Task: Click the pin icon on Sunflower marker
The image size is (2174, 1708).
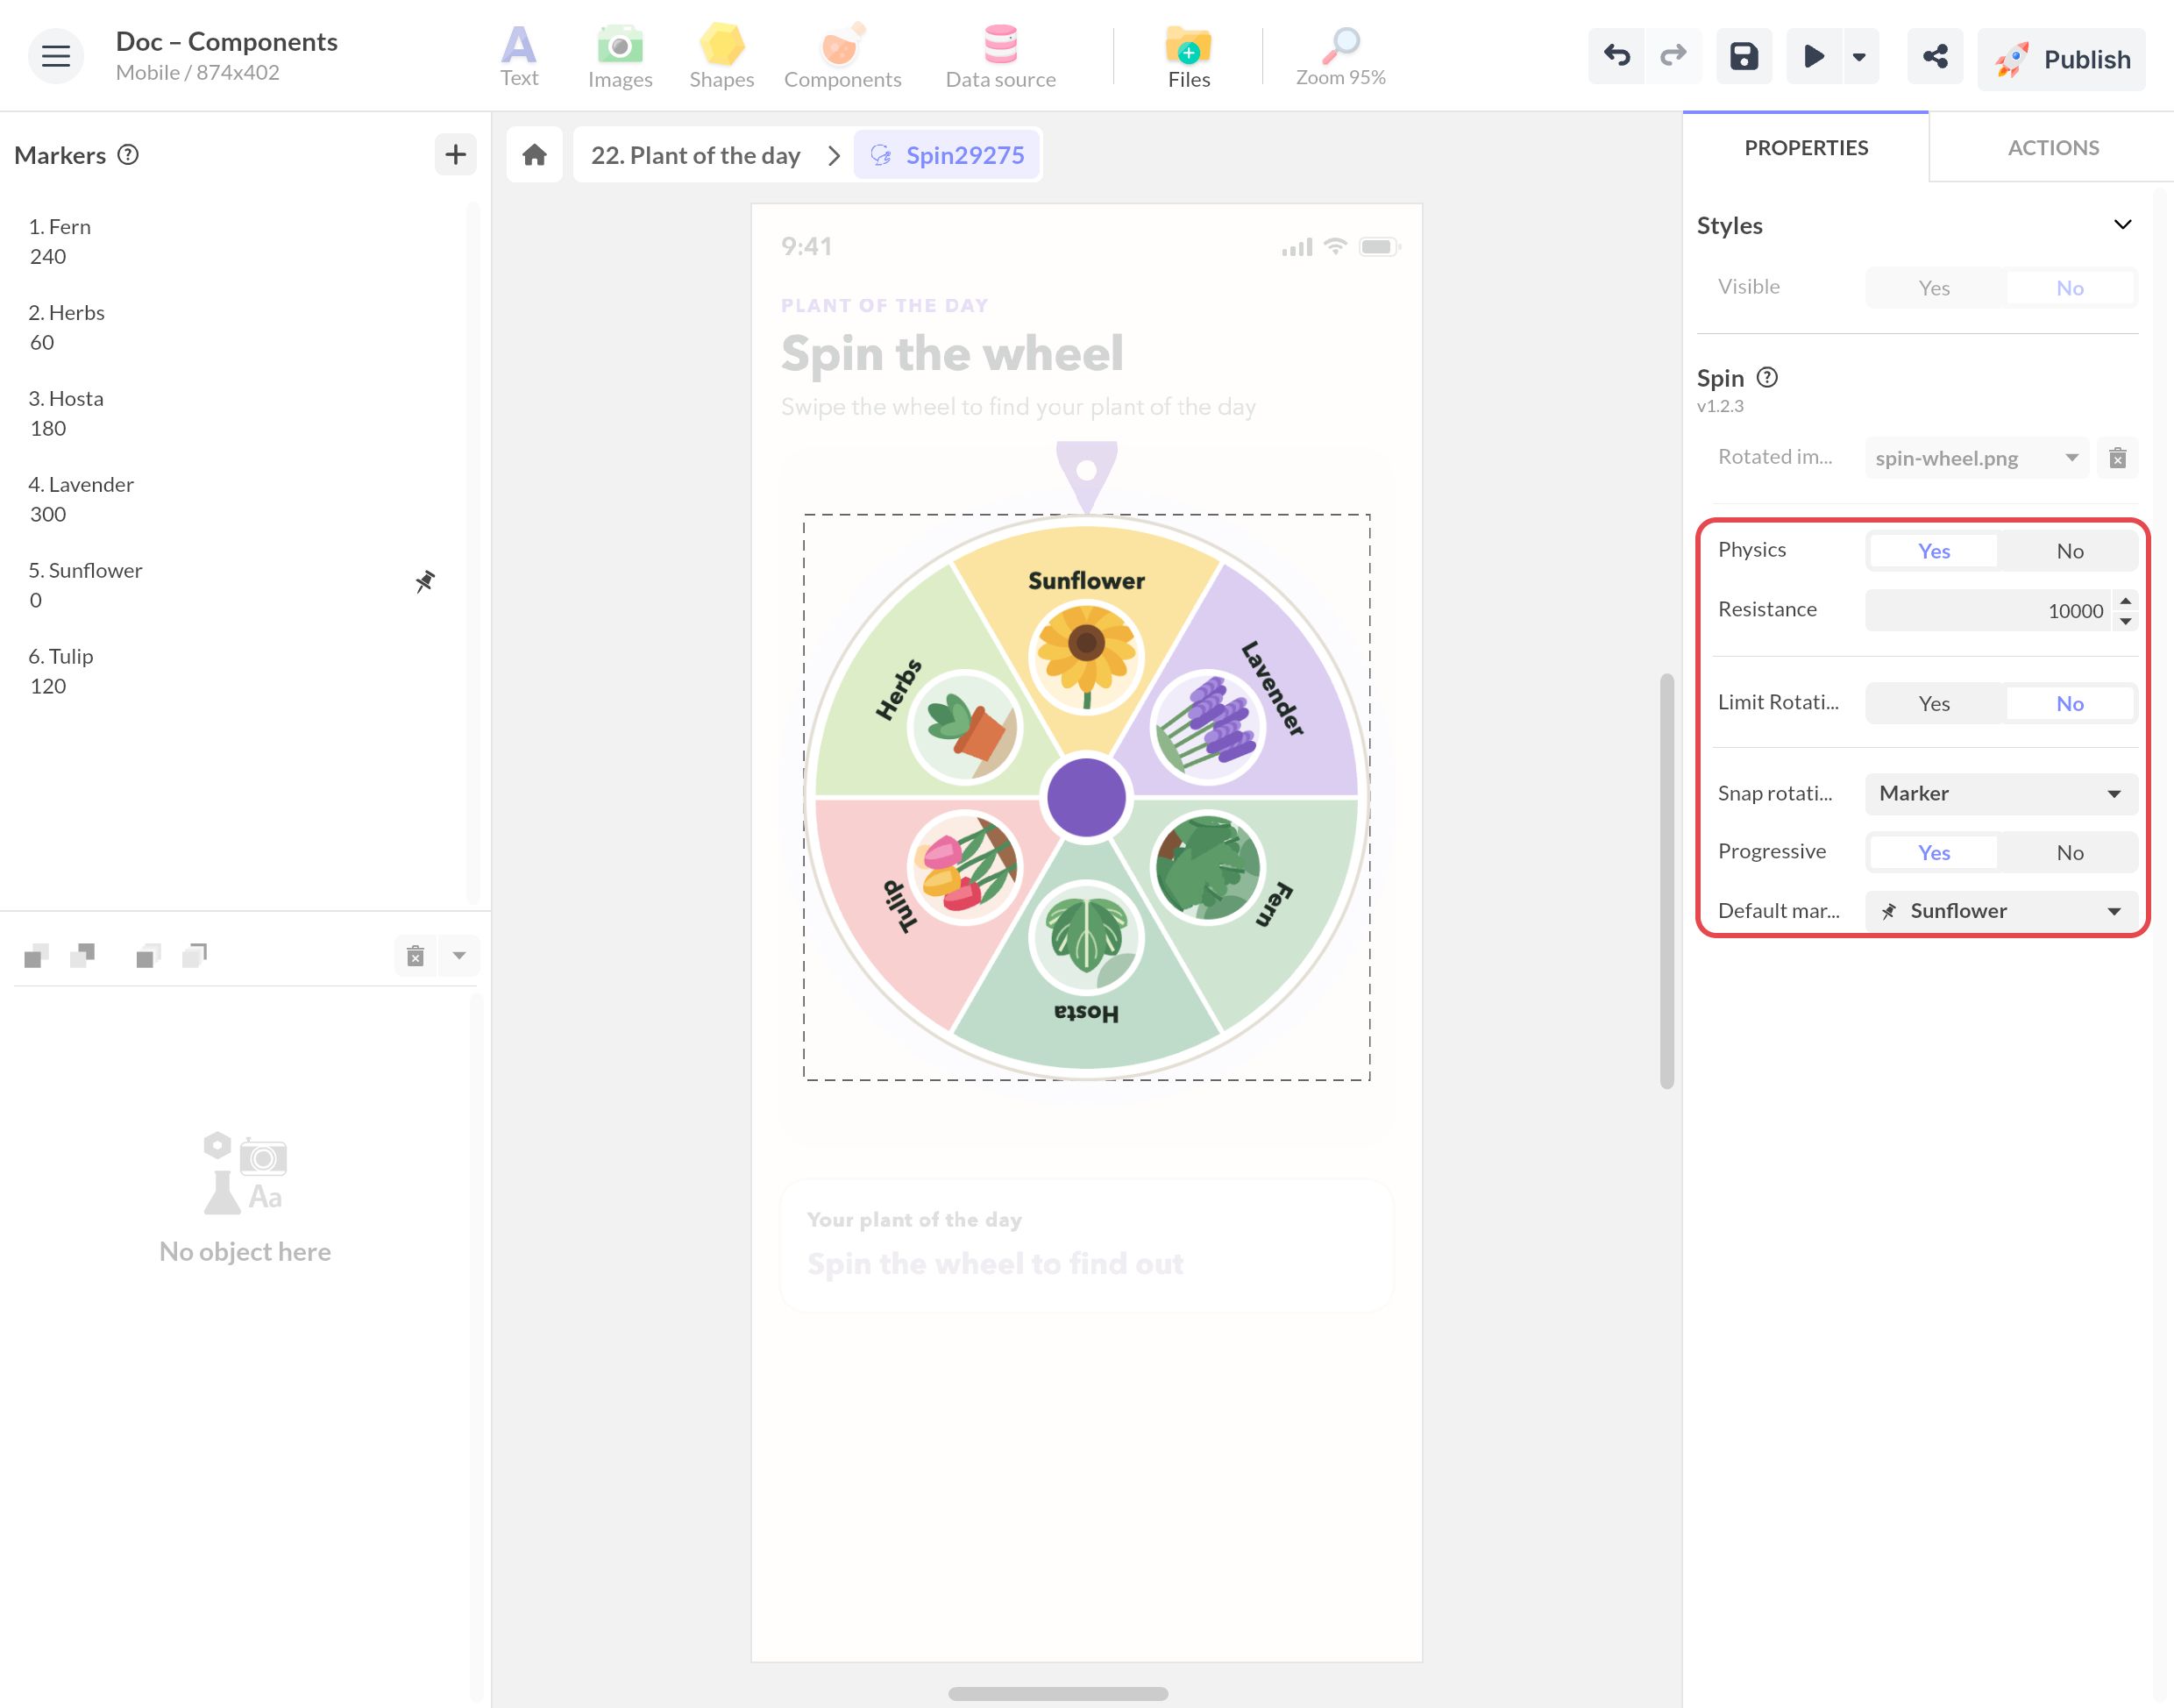Action: point(425,581)
